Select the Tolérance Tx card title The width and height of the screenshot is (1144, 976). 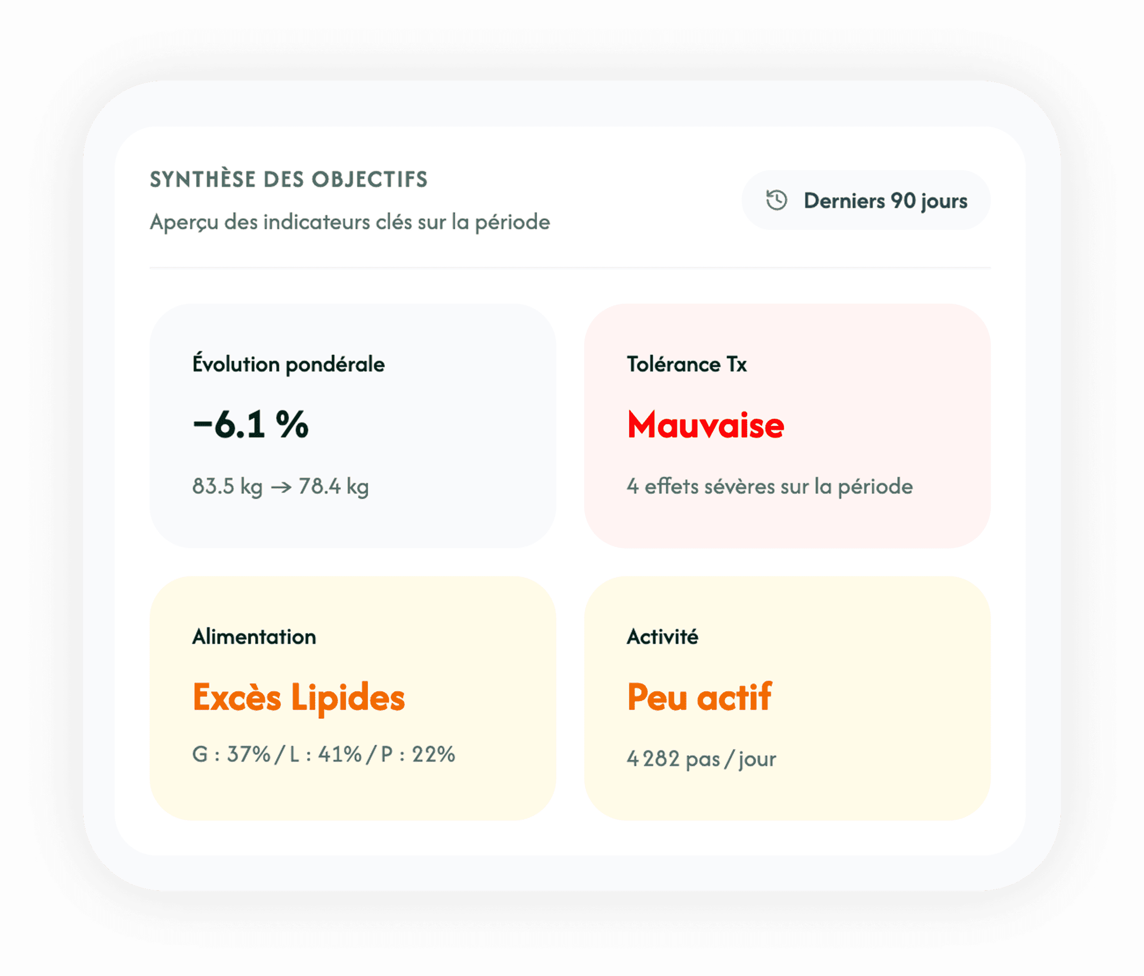pos(686,364)
